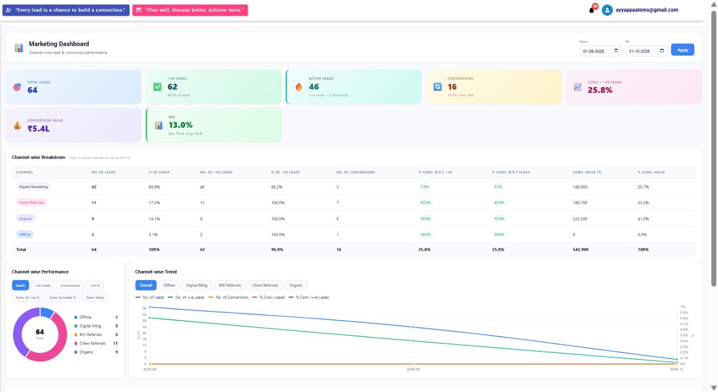Image resolution: width=718 pixels, height=392 pixels.
Task: Select Conv. to +ve % tab
Action: (x=27, y=297)
